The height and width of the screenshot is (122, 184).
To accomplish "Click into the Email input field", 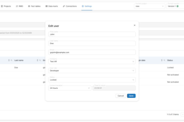I will tap(92, 52).
